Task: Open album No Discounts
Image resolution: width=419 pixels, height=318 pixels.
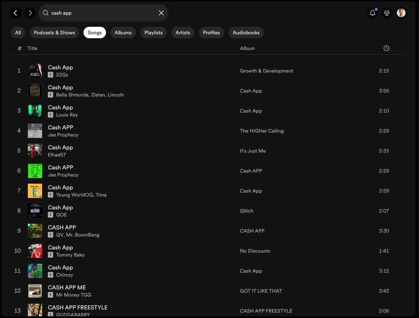Action: coord(255,251)
